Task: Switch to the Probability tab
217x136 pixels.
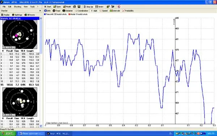Action: tap(128, 11)
